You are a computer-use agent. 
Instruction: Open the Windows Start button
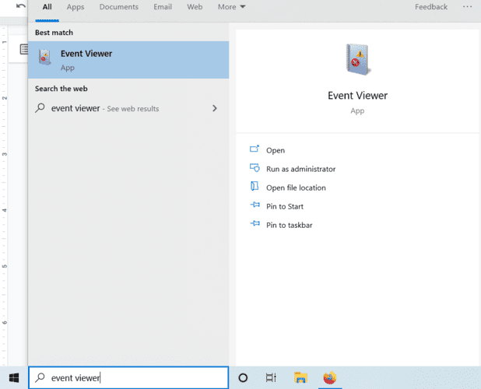pyautogui.click(x=14, y=377)
